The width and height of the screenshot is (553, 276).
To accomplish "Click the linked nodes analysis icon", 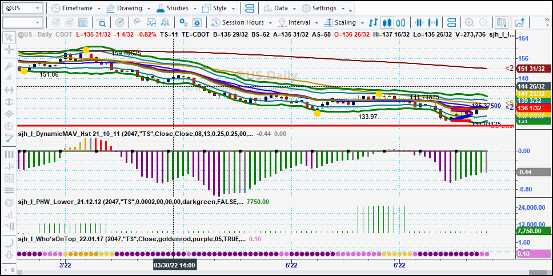I will tap(165, 23).
